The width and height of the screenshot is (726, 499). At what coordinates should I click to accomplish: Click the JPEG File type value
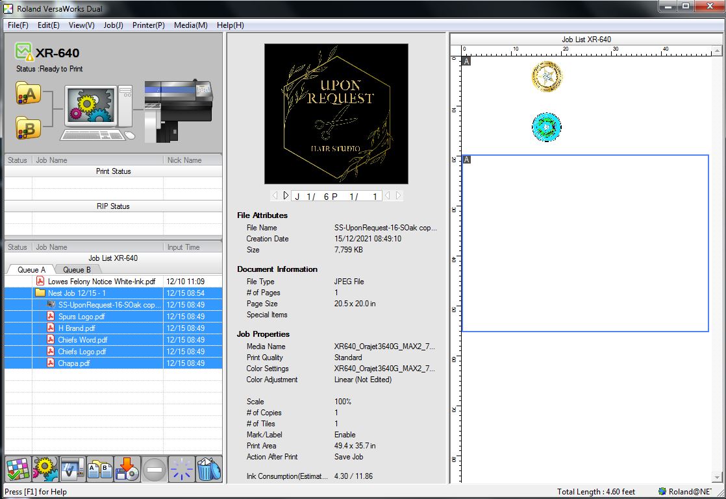point(349,281)
